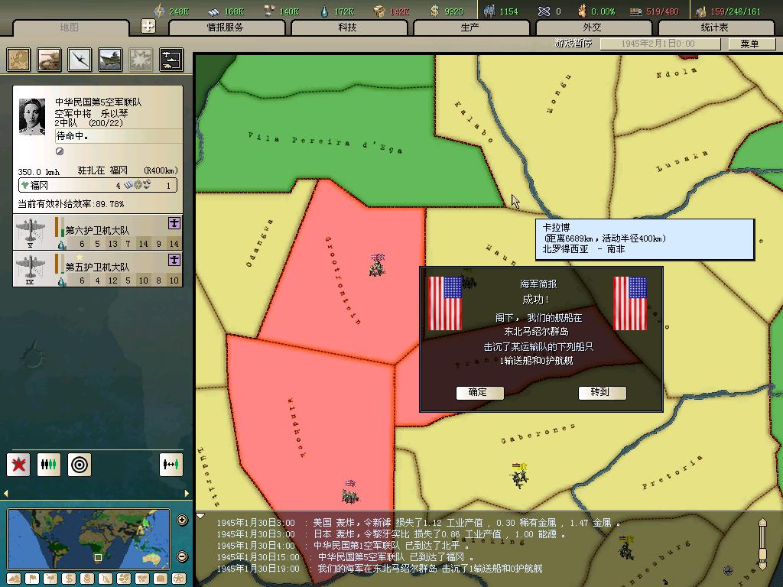The image size is (783, 587).
Task: Collapse the message log with the white triangle
Action: point(200,516)
